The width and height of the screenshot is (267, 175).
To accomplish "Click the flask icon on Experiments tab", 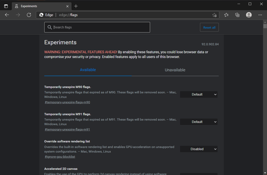I will tap(16, 6).
